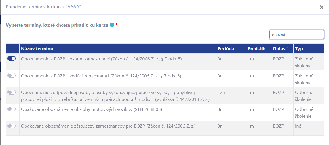Enable toggle for 'zástupcov zamestnancov' term

tap(12, 126)
